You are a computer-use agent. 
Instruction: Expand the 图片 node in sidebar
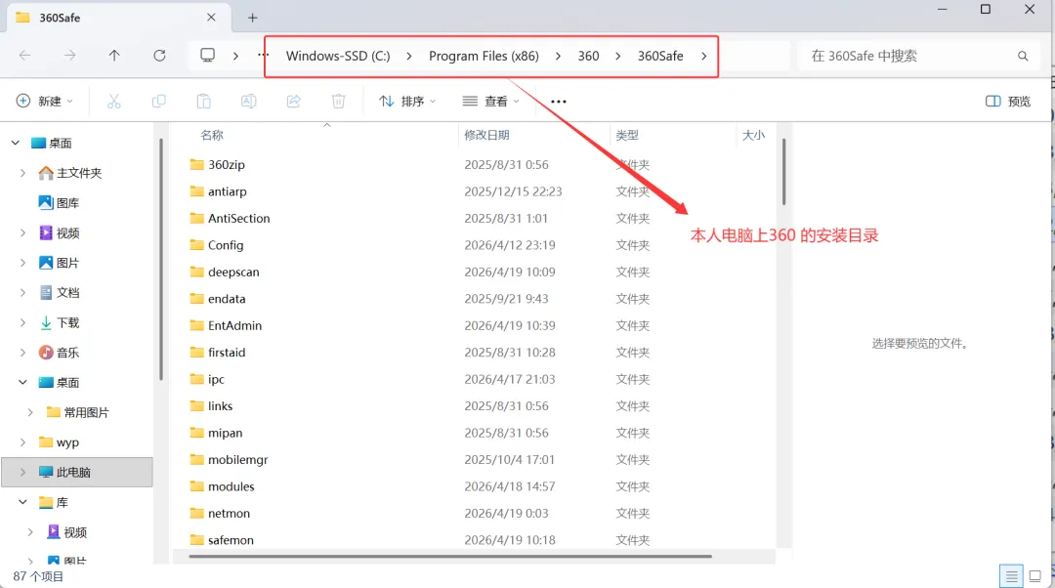[22, 263]
